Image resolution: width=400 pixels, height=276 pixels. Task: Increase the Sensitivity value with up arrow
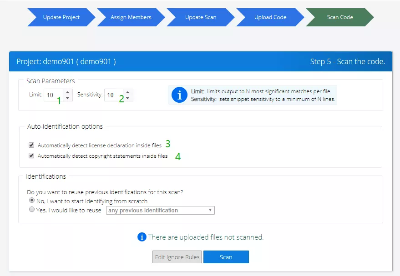pyautogui.click(x=128, y=92)
